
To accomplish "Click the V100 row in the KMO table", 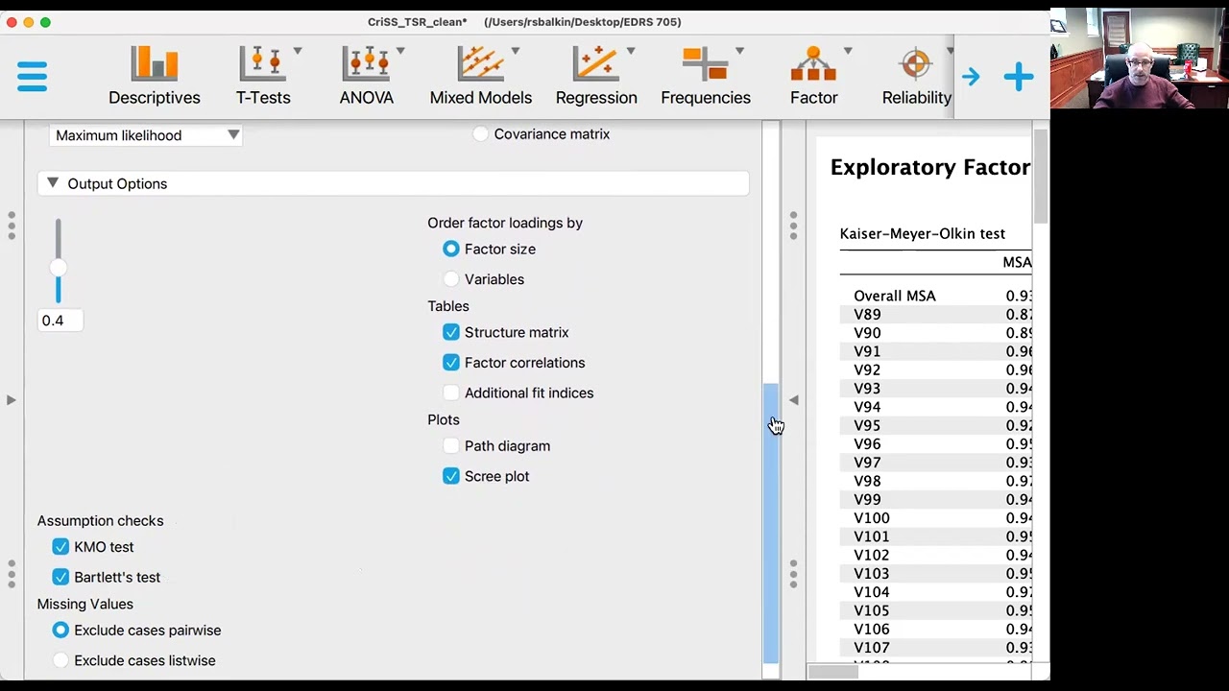I will (x=936, y=518).
